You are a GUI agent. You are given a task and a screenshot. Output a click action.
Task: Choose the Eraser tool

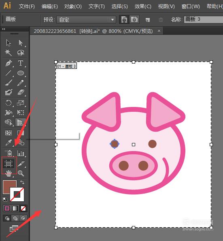(21, 92)
